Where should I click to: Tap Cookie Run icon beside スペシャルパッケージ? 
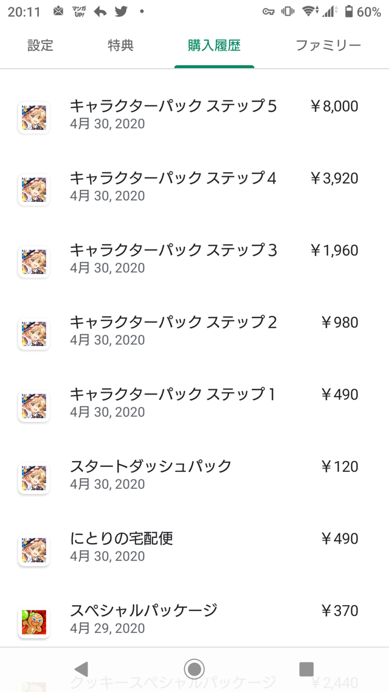(34, 622)
